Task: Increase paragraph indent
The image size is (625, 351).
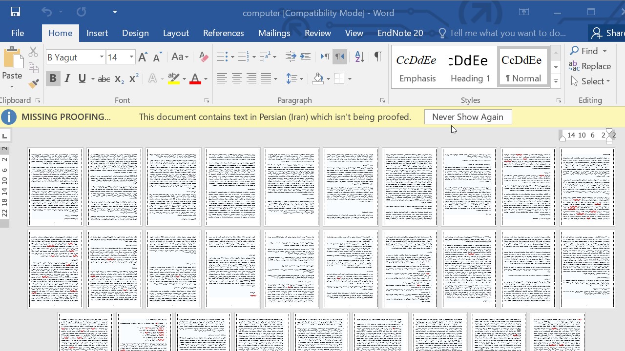Action: pyautogui.click(x=305, y=57)
